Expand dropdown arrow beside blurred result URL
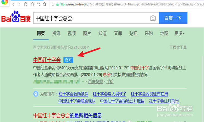The width and height of the screenshot is (204, 122). tap(83, 82)
